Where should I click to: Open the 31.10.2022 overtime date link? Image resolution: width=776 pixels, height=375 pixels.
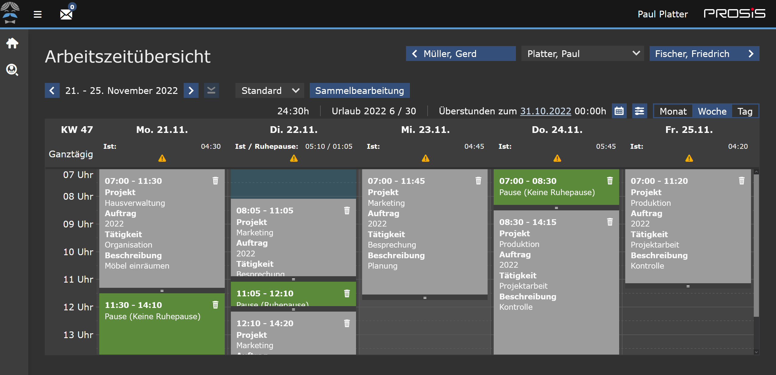pos(545,111)
